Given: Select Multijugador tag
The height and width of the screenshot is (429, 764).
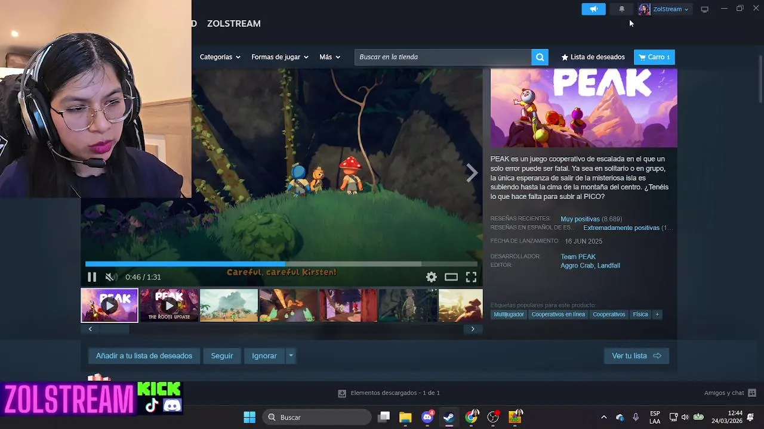Looking at the screenshot, I should tap(509, 314).
